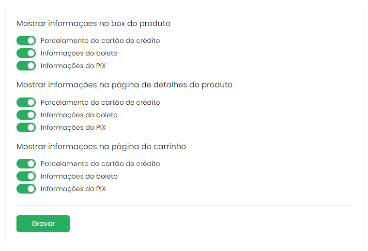This screenshot has height=251, width=368.
Task: Click the 'Mostrar informações na página do carrinho' heading
Action: coord(101,146)
